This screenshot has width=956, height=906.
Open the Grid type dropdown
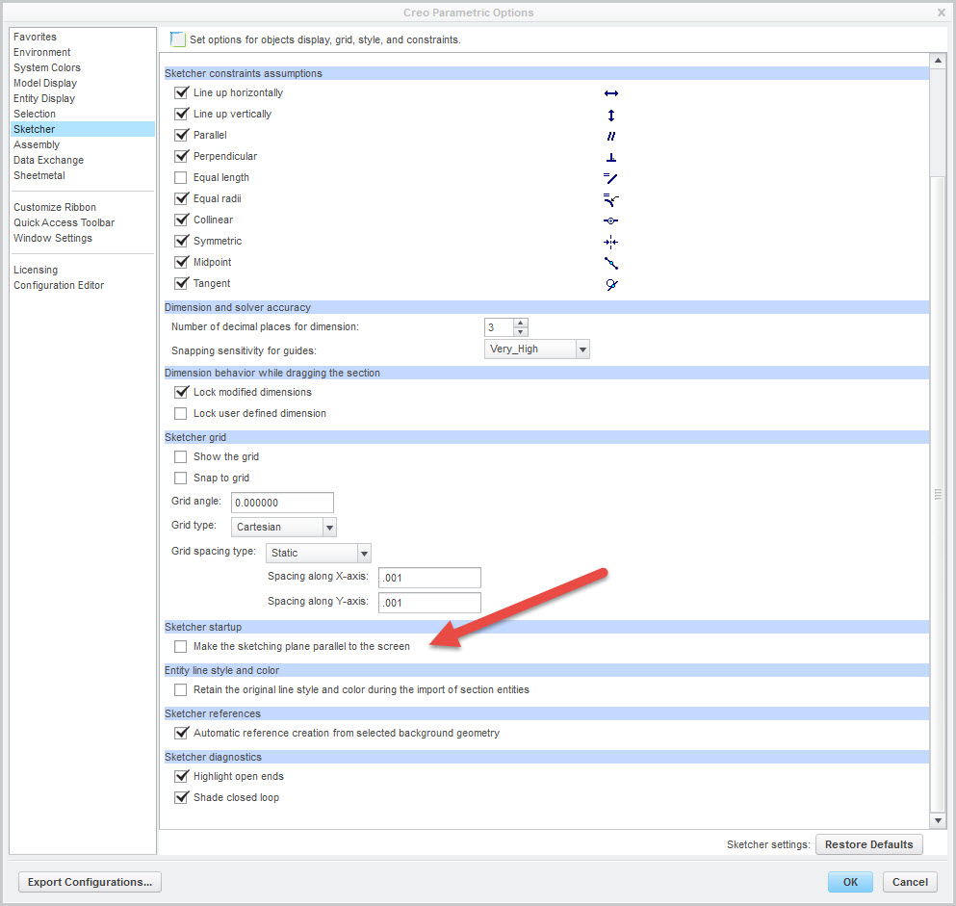coord(283,527)
